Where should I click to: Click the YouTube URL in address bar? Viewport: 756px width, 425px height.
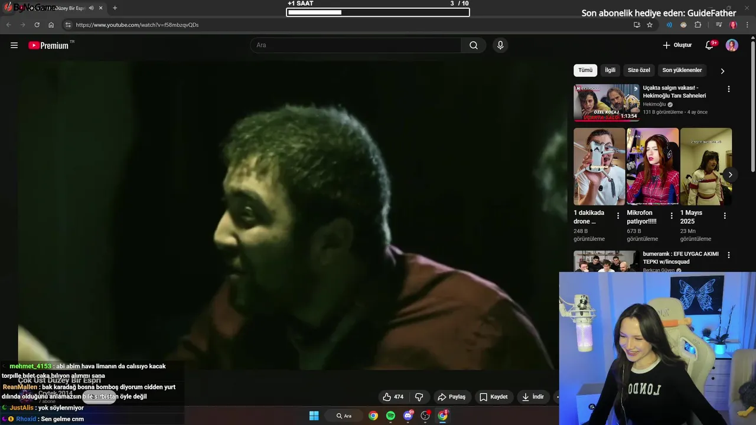tap(137, 25)
